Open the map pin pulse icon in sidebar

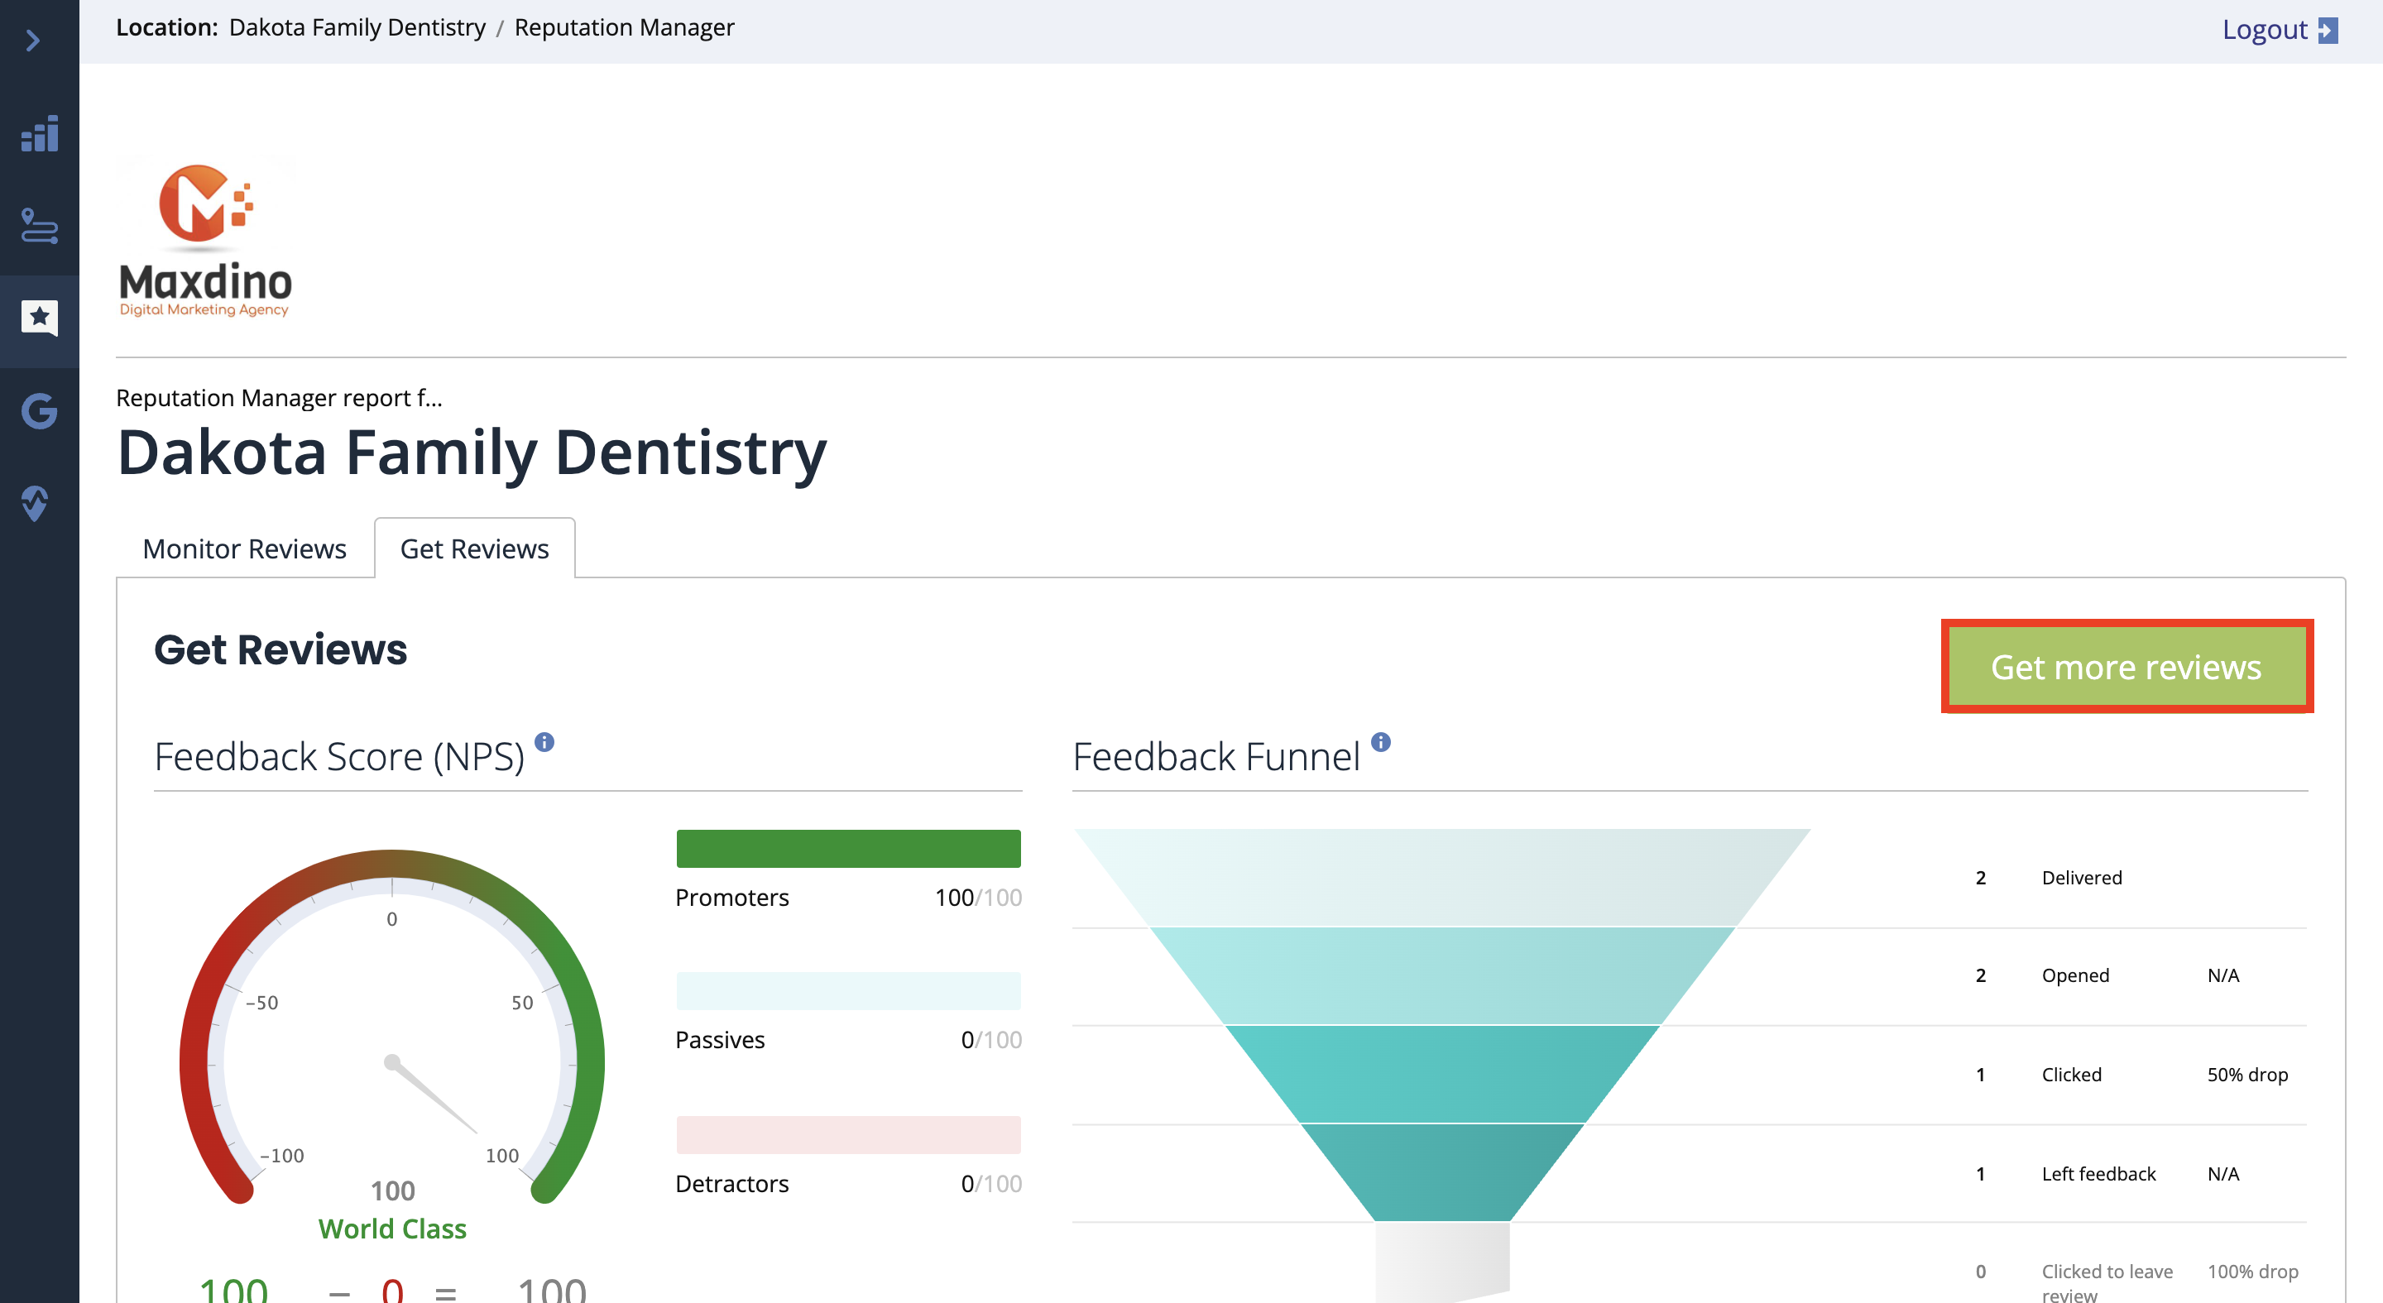click(x=35, y=504)
